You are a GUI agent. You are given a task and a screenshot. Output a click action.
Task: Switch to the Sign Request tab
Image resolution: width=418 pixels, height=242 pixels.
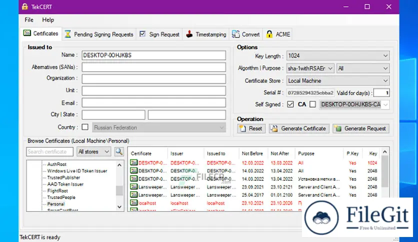click(x=159, y=34)
